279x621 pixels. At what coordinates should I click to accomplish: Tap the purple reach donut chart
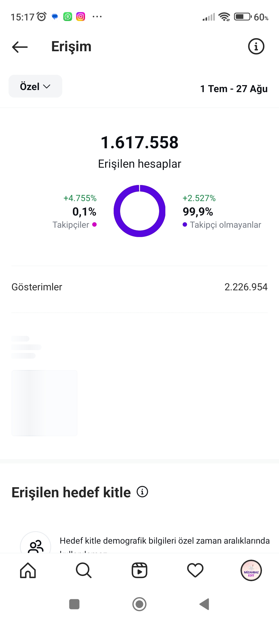point(139,211)
